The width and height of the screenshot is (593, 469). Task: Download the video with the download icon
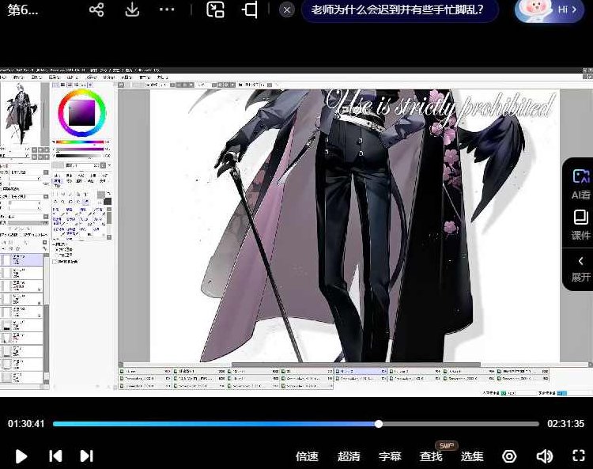tap(132, 9)
